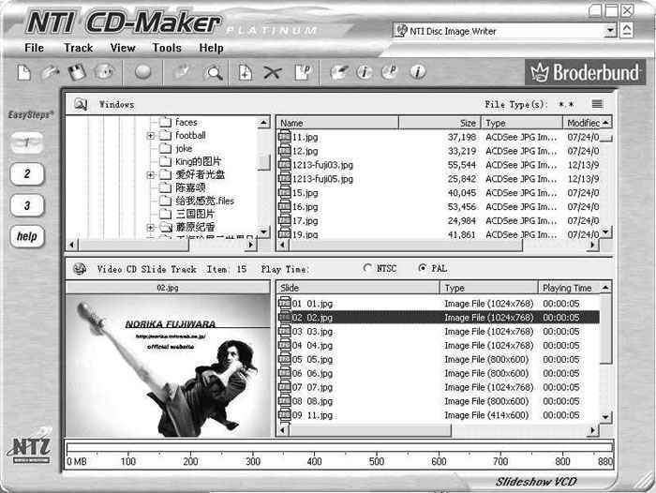Select slide 05 05.jpg in the slide list
Image resolution: width=656 pixels, height=493 pixels.
coord(313,359)
